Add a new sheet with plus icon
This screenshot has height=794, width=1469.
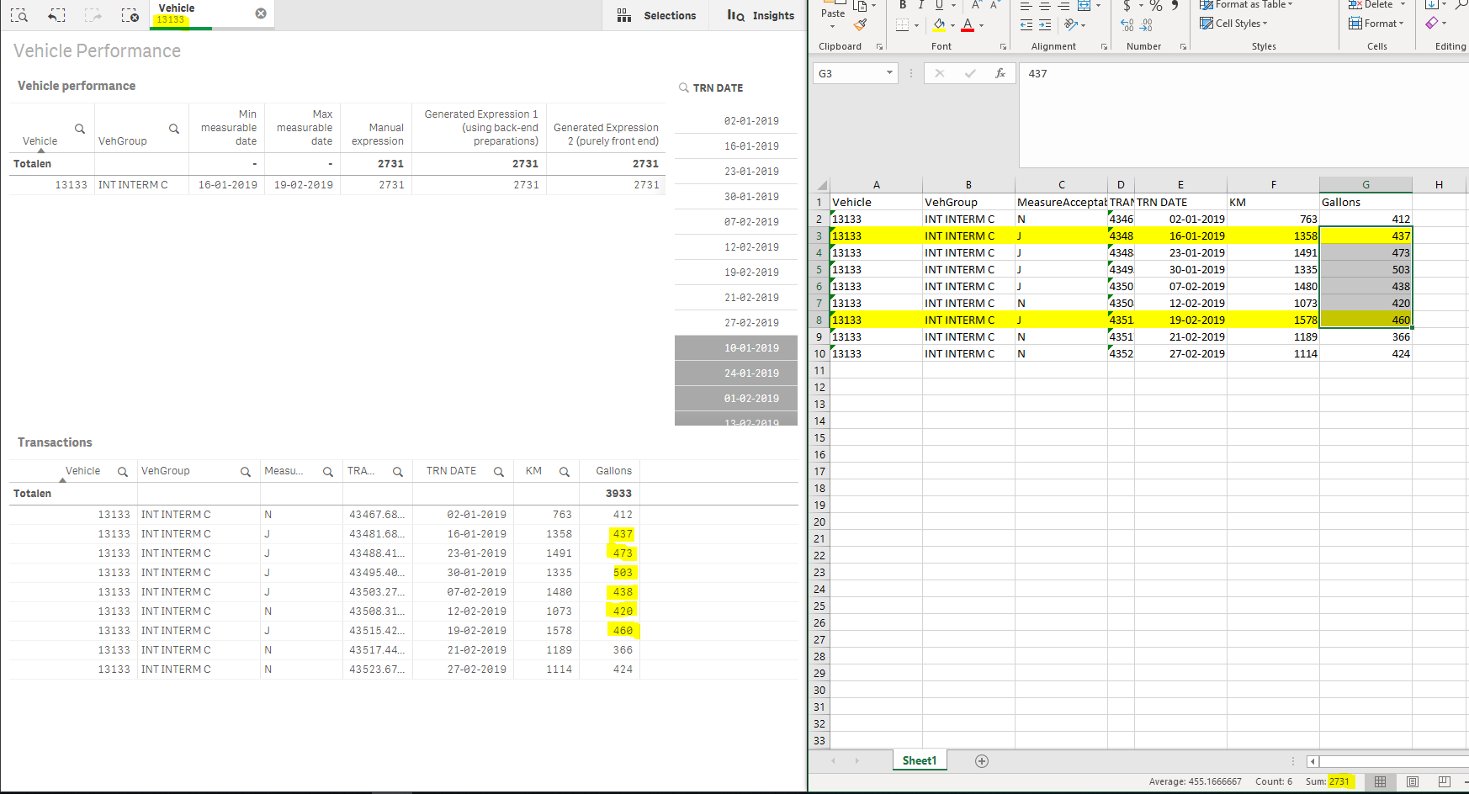tap(981, 761)
